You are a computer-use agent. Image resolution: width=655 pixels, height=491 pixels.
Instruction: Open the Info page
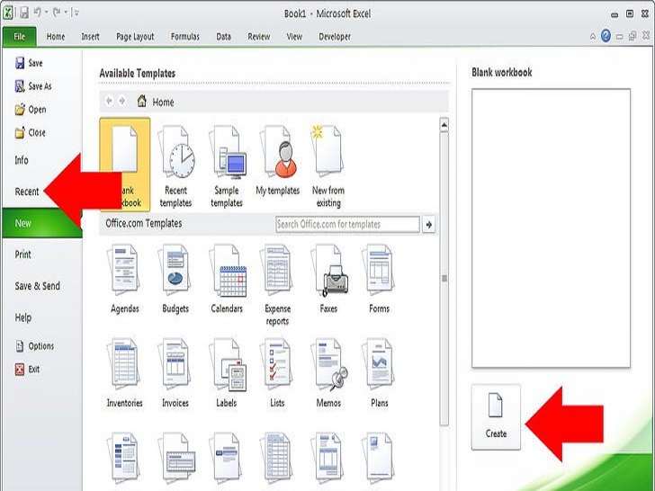(22, 160)
